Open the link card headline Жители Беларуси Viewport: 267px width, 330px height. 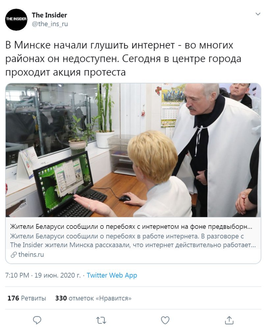click(131, 227)
